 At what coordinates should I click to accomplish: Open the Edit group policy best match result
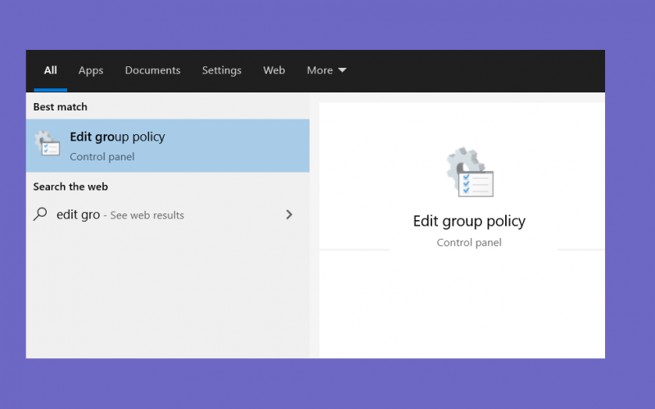pyautogui.click(x=168, y=146)
